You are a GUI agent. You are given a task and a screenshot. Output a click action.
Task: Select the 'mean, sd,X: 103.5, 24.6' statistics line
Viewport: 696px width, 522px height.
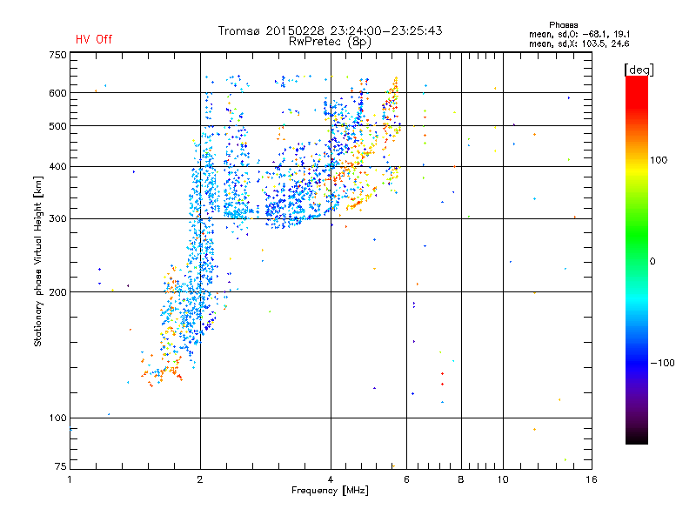[579, 43]
